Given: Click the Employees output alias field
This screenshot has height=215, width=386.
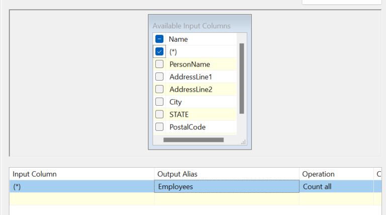Looking at the screenshot, I should (226, 186).
